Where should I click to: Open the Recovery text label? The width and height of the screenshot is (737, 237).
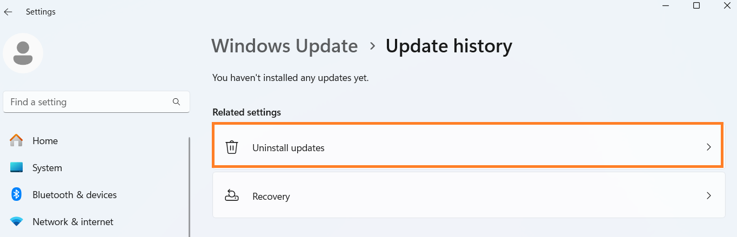pyautogui.click(x=271, y=197)
